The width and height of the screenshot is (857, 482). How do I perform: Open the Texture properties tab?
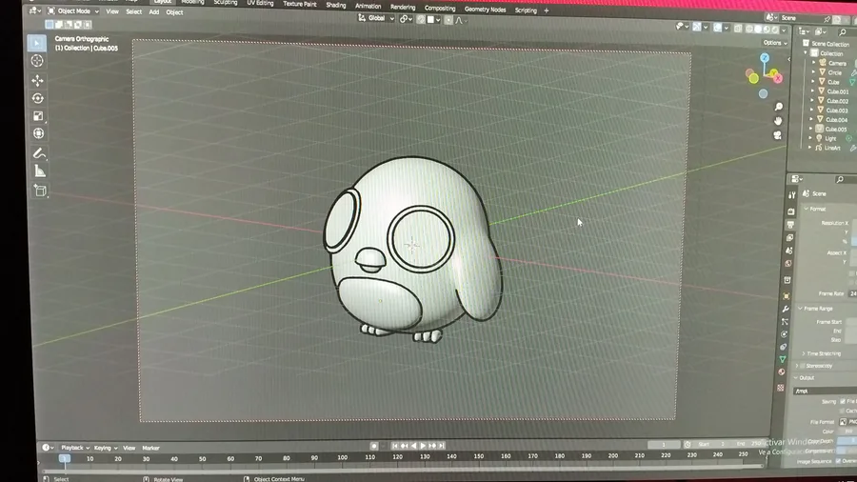[x=781, y=388]
